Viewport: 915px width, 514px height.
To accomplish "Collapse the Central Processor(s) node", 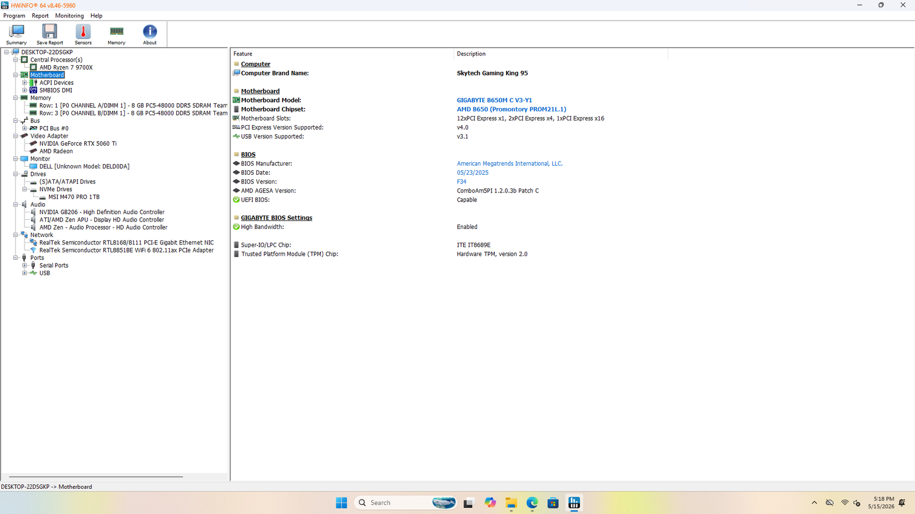I will click(16, 59).
